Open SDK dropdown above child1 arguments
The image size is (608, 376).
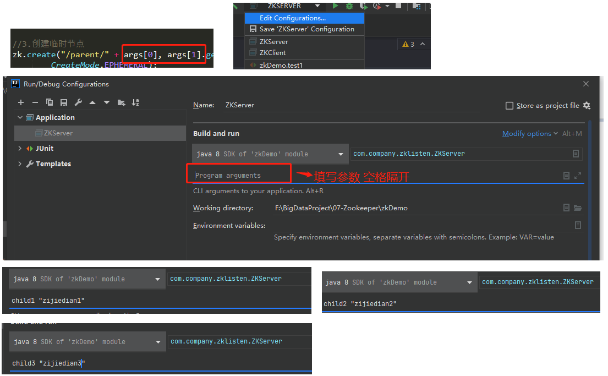click(x=87, y=279)
